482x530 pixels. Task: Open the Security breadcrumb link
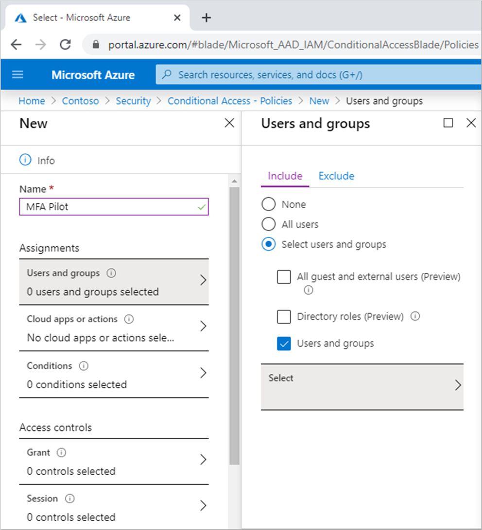point(133,100)
